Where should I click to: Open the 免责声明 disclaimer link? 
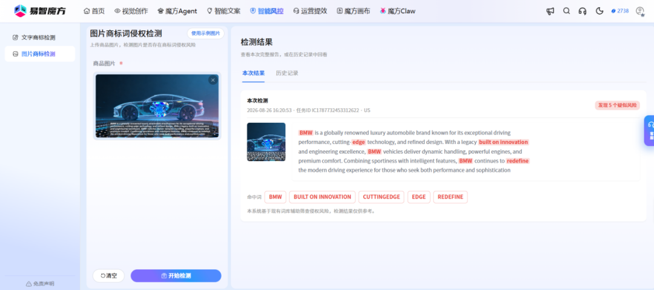click(40, 284)
